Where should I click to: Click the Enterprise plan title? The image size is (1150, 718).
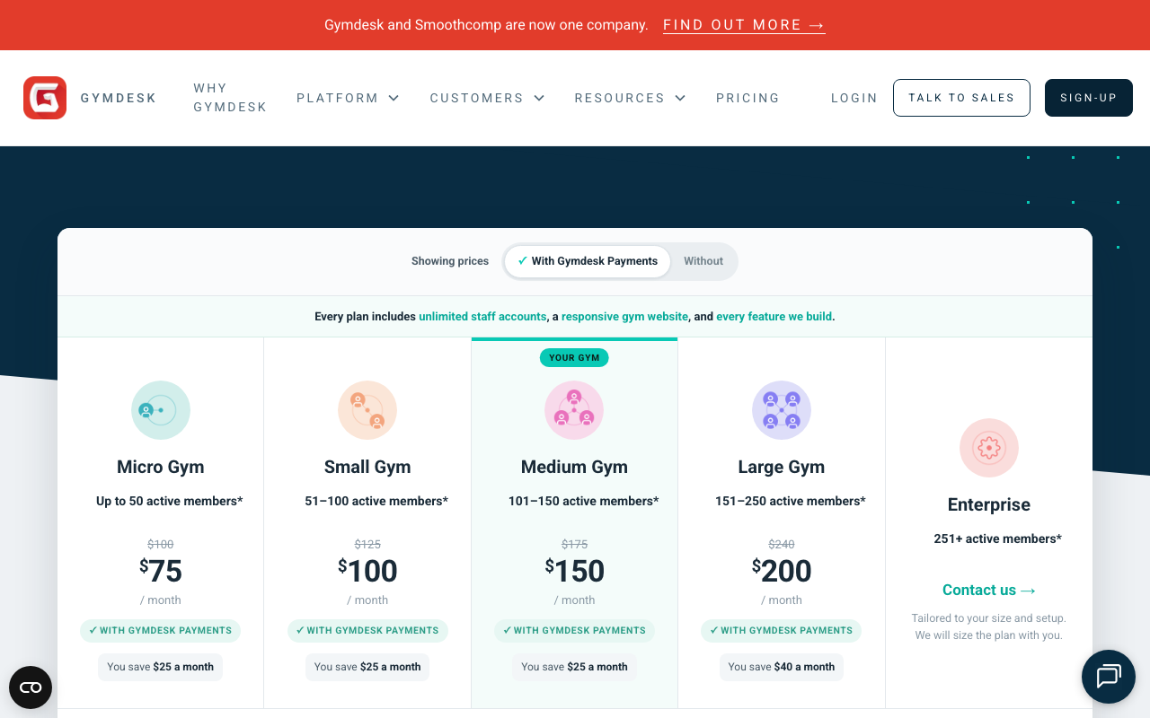[989, 504]
